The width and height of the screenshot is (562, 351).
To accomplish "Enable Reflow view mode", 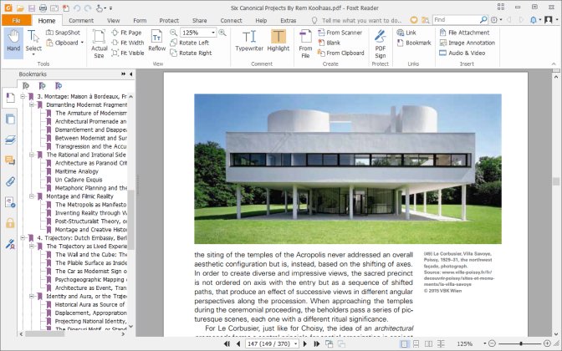I will (x=156, y=40).
